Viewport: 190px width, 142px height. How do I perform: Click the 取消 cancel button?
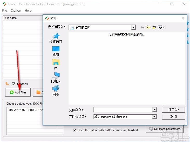coord(174,117)
